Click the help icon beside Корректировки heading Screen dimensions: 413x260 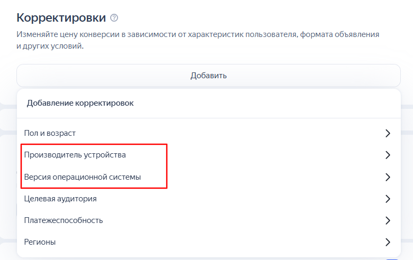(114, 18)
